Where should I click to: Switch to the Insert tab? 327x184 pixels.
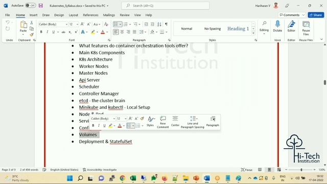click(x=33, y=15)
